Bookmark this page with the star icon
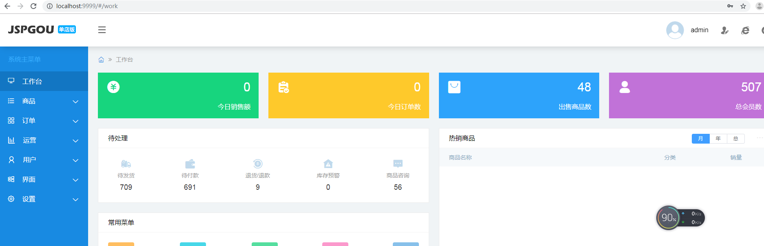The width and height of the screenshot is (764, 246). (743, 6)
